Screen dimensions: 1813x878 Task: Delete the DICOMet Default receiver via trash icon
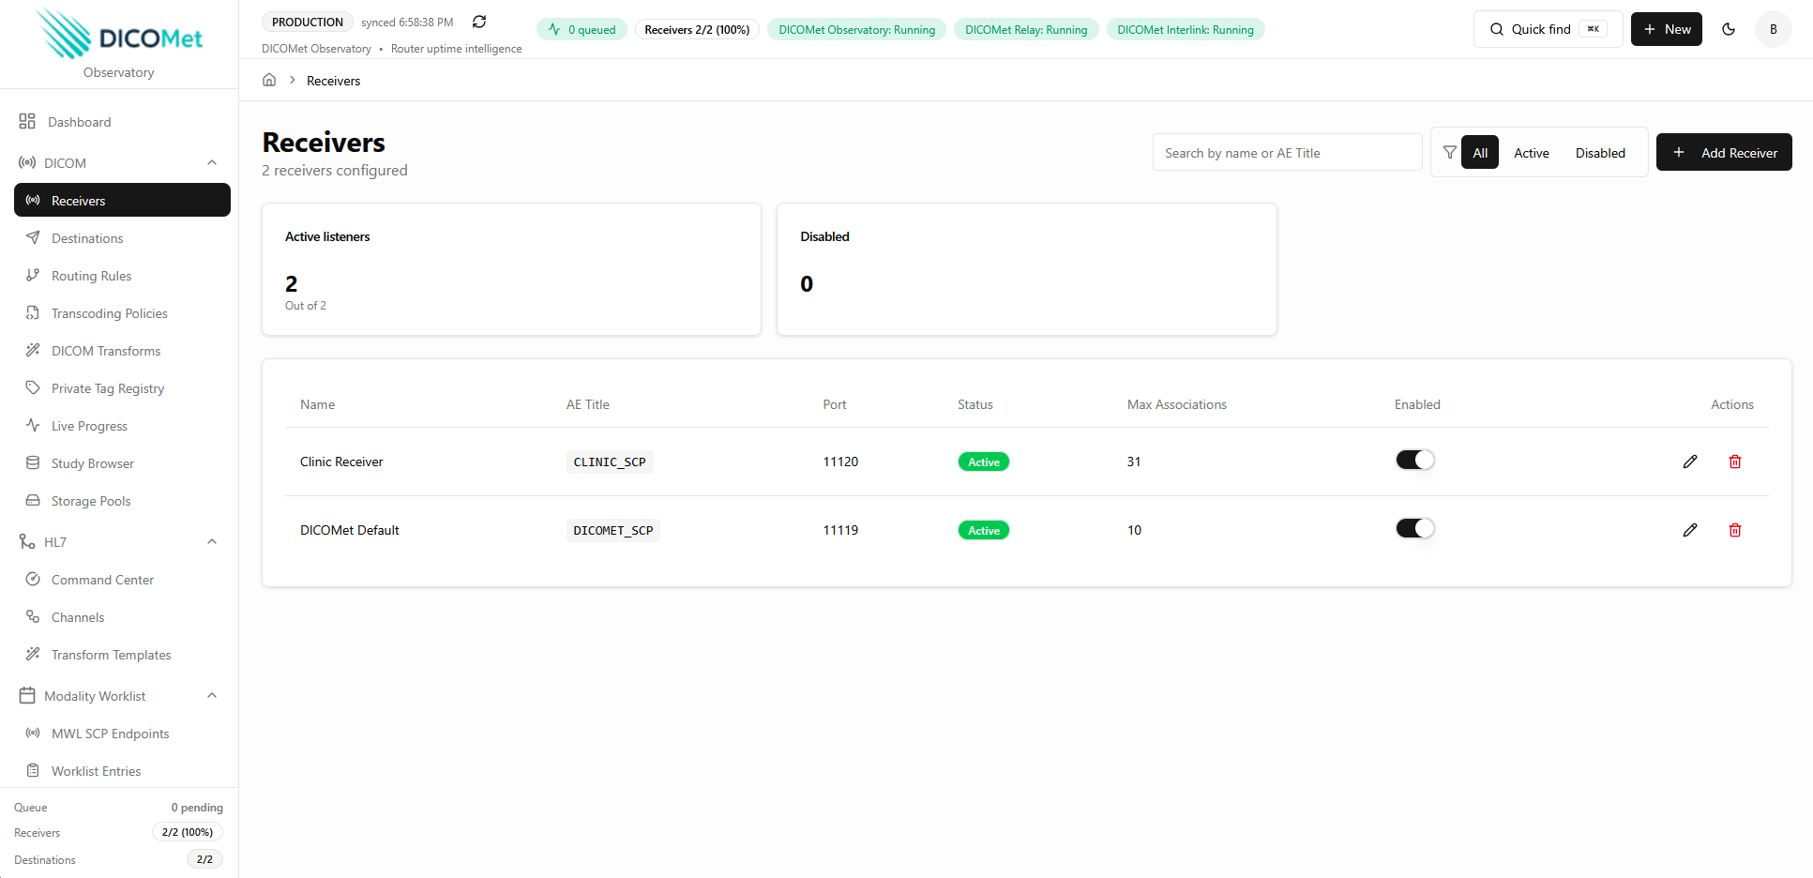pos(1734,530)
